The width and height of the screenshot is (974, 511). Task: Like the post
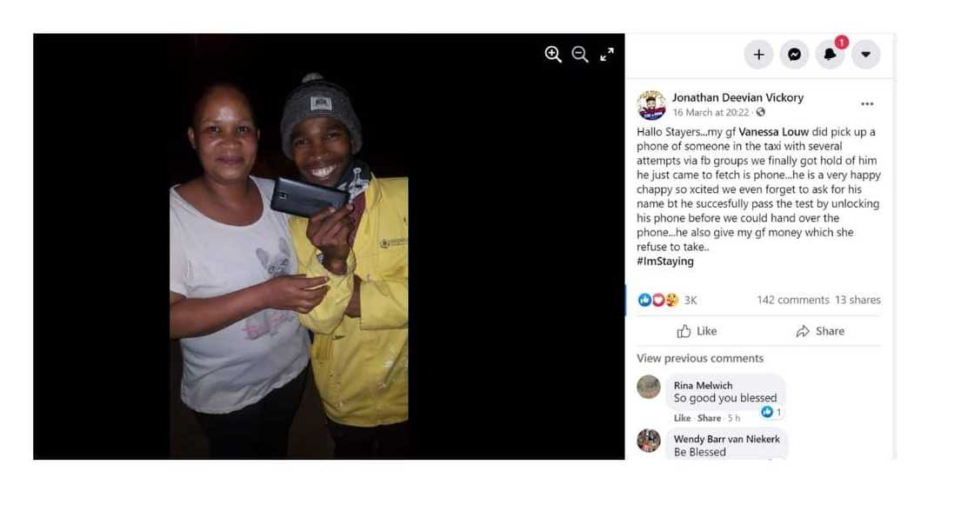(697, 331)
